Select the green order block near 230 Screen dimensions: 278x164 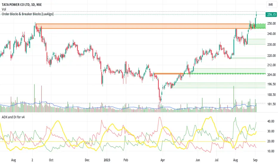256,42
